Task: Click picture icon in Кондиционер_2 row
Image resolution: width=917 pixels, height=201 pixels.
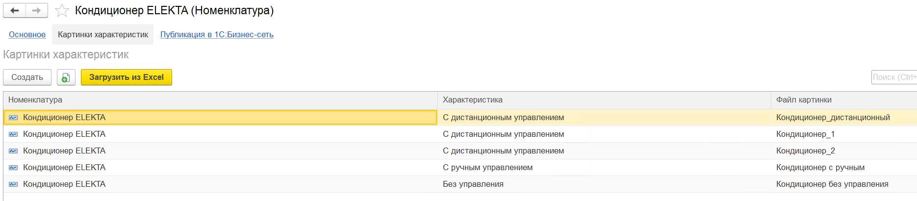Action: pos(13,151)
